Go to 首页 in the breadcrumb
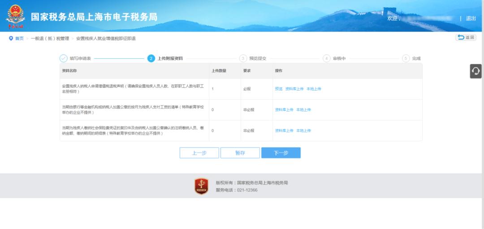 [x=19, y=39]
